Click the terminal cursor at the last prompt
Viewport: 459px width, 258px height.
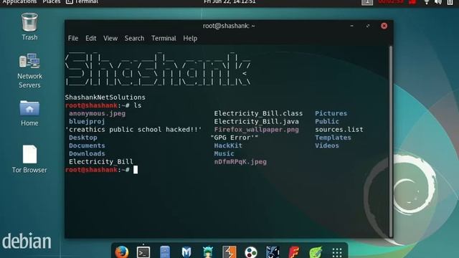(136, 170)
